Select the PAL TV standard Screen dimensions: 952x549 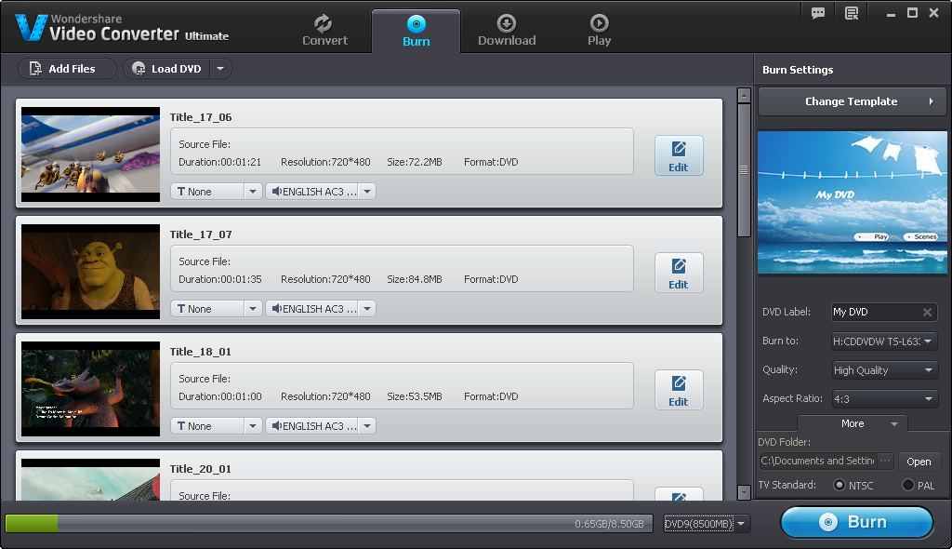coord(908,486)
